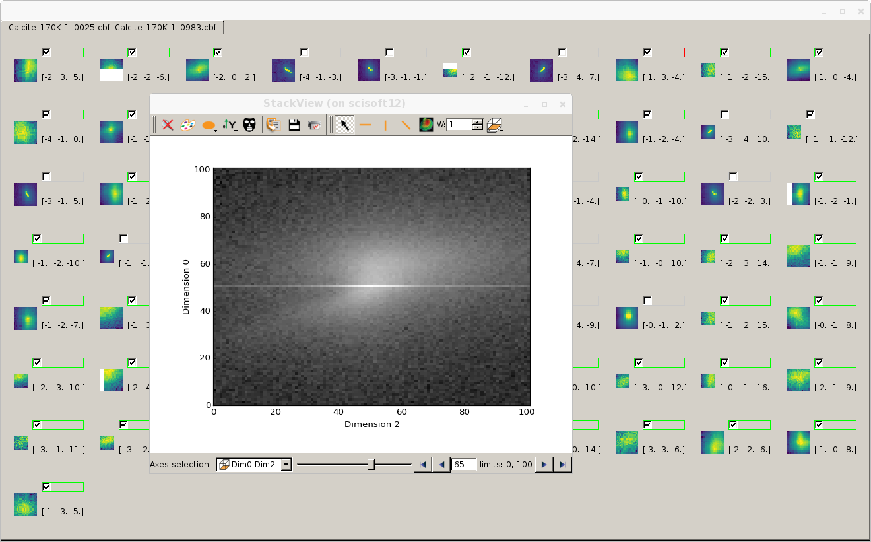Open the colormap palette dialog

(188, 125)
